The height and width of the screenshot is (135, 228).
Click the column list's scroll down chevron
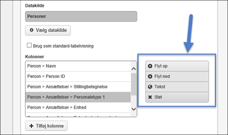pyautogui.click(x=134, y=109)
